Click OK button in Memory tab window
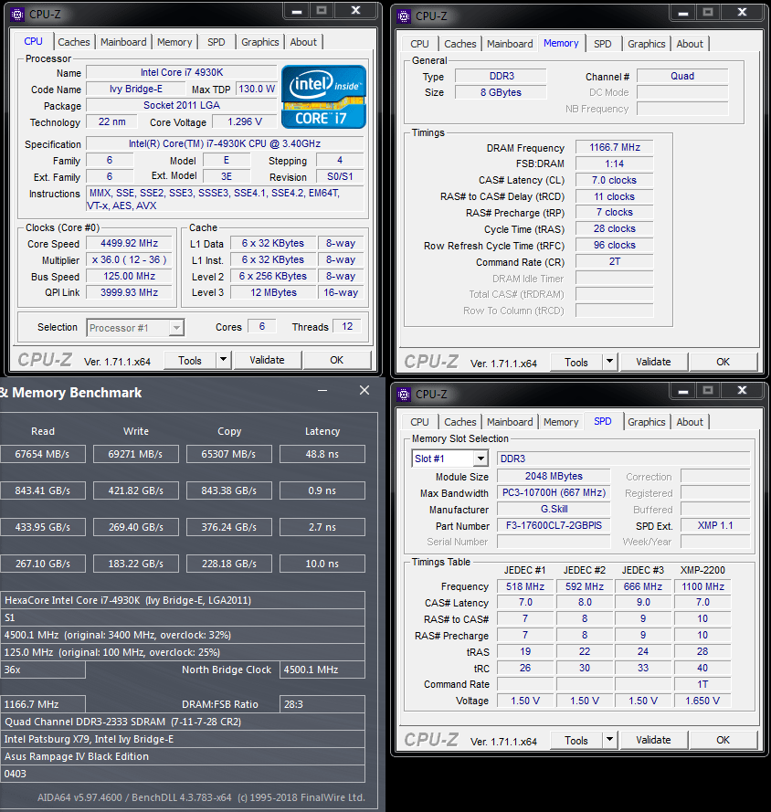This screenshot has width=771, height=812. 723,362
